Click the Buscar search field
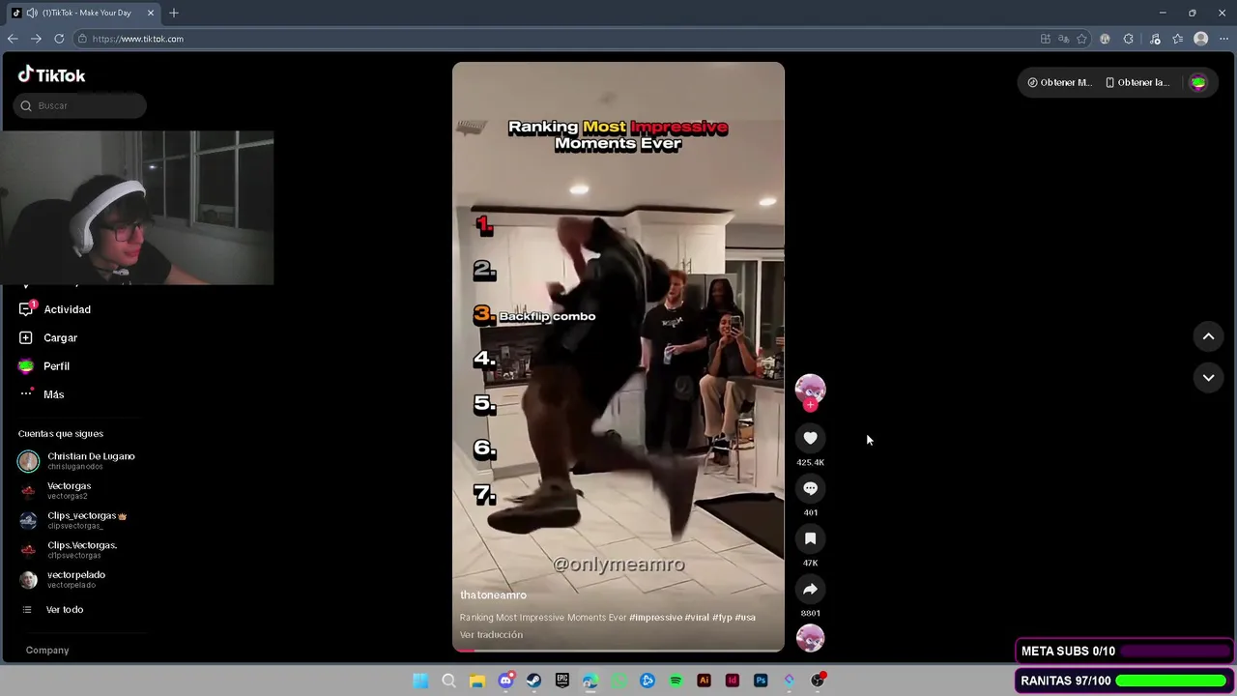The image size is (1237, 696). pos(81,105)
